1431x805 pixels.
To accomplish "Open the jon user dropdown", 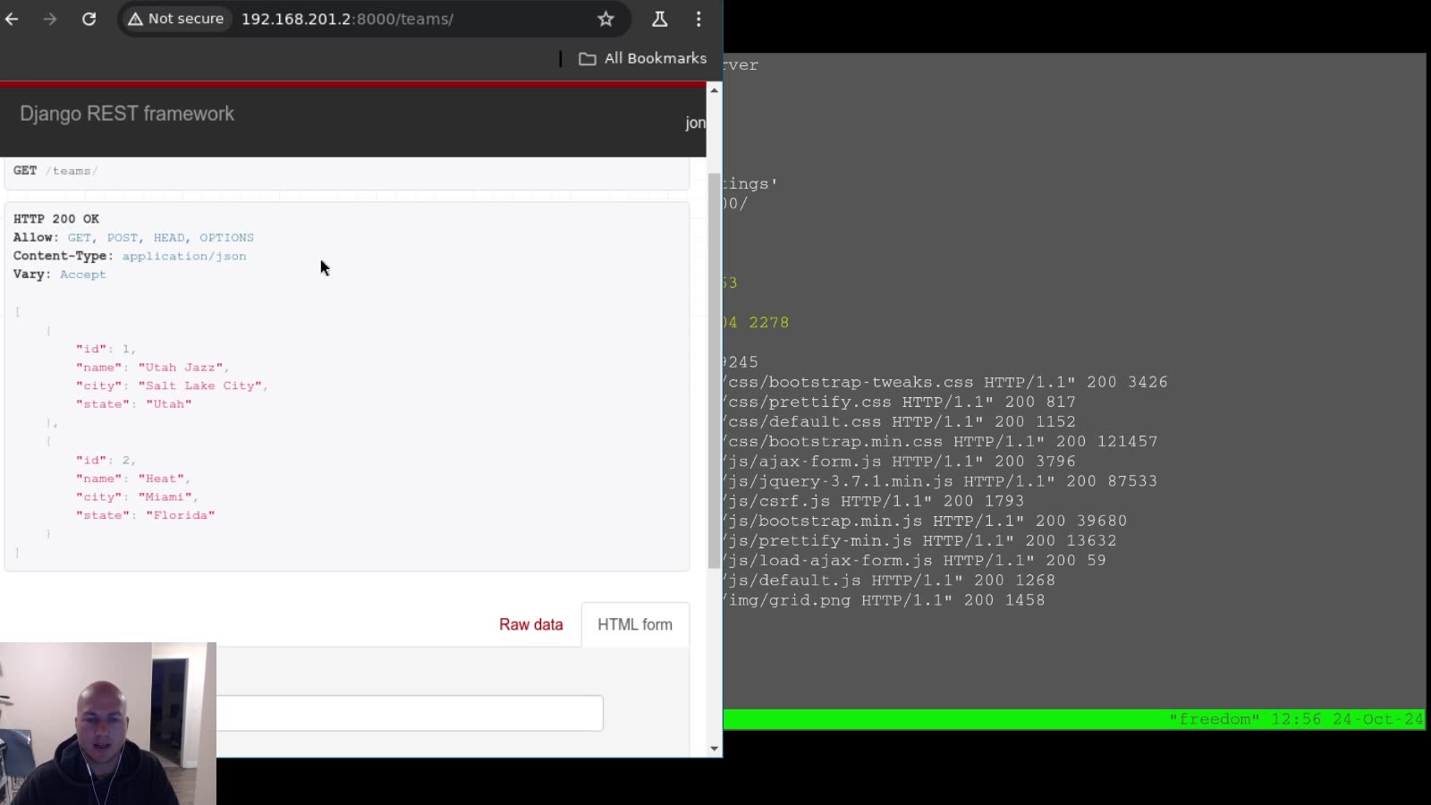I will click(695, 123).
